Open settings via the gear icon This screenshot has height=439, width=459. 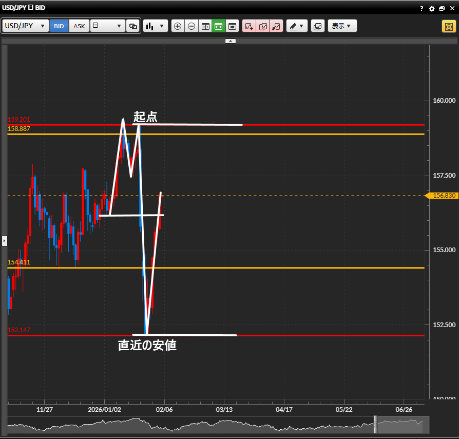click(x=431, y=8)
